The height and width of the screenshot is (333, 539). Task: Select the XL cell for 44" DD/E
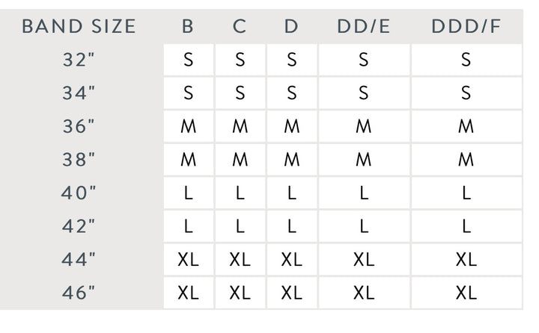click(364, 260)
